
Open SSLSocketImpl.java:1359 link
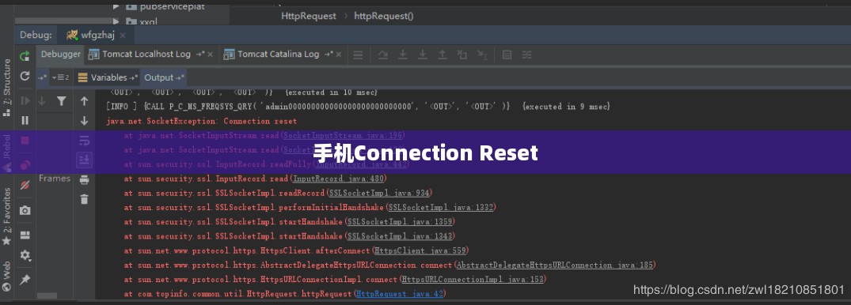click(400, 222)
